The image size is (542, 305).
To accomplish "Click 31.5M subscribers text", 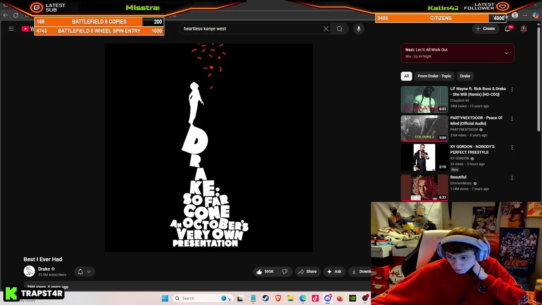I will [52, 275].
